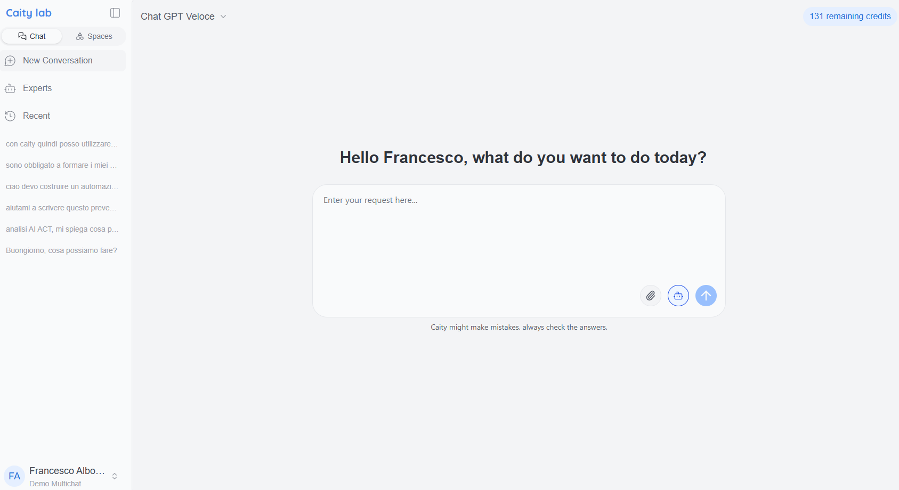Click the chat bubbles icon in Chat tab
Screen dimensions: 899x490
(x=22, y=36)
